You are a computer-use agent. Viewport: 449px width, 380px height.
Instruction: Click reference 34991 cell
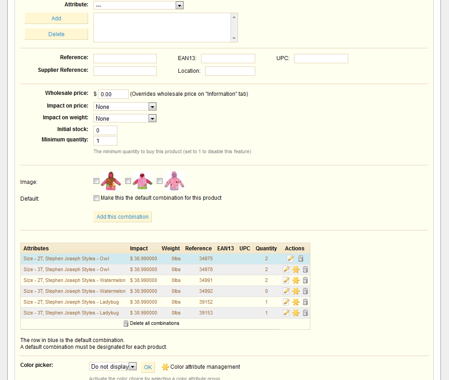pyautogui.click(x=206, y=280)
